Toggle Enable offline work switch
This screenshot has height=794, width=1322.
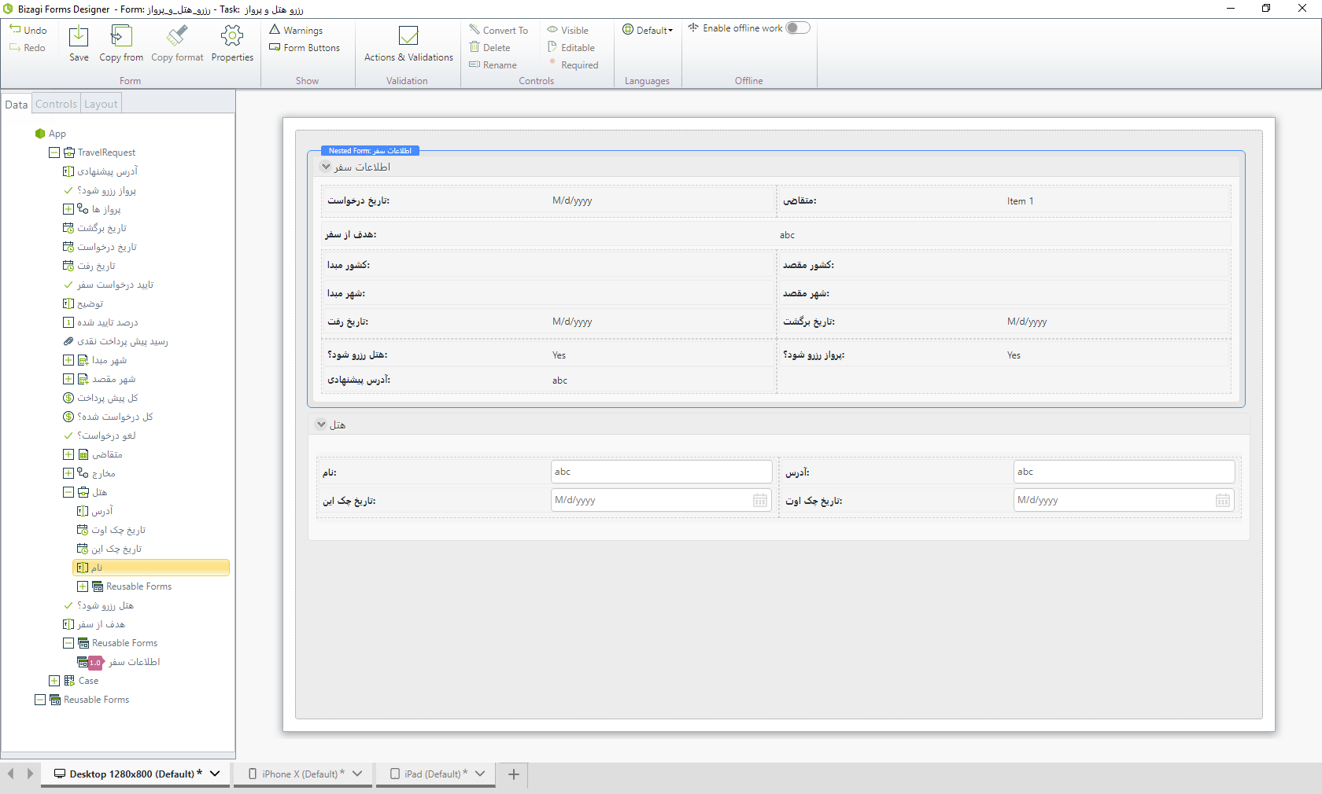[x=797, y=28]
